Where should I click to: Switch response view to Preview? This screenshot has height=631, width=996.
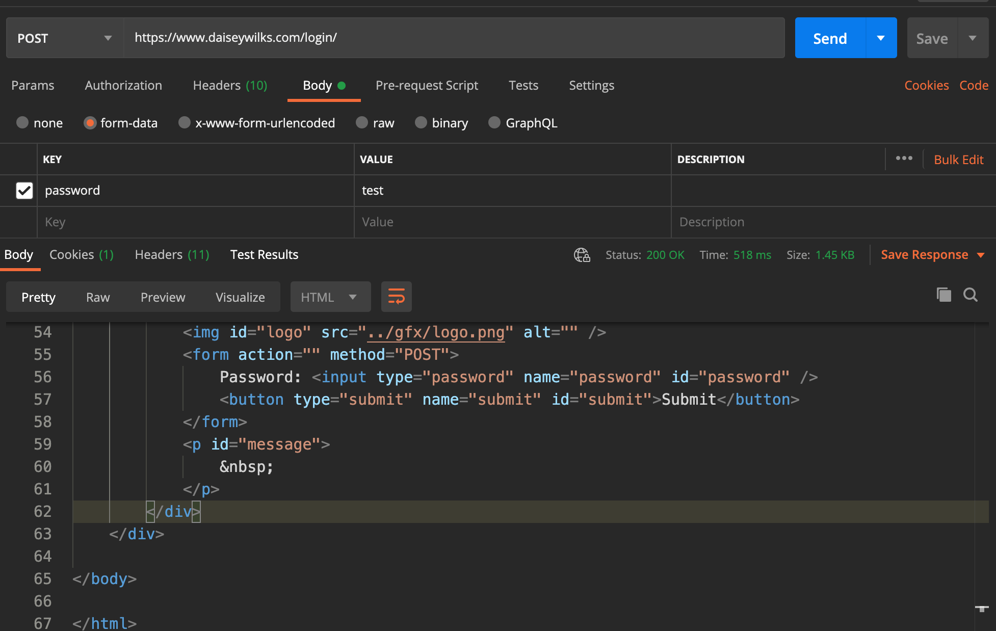point(163,297)
